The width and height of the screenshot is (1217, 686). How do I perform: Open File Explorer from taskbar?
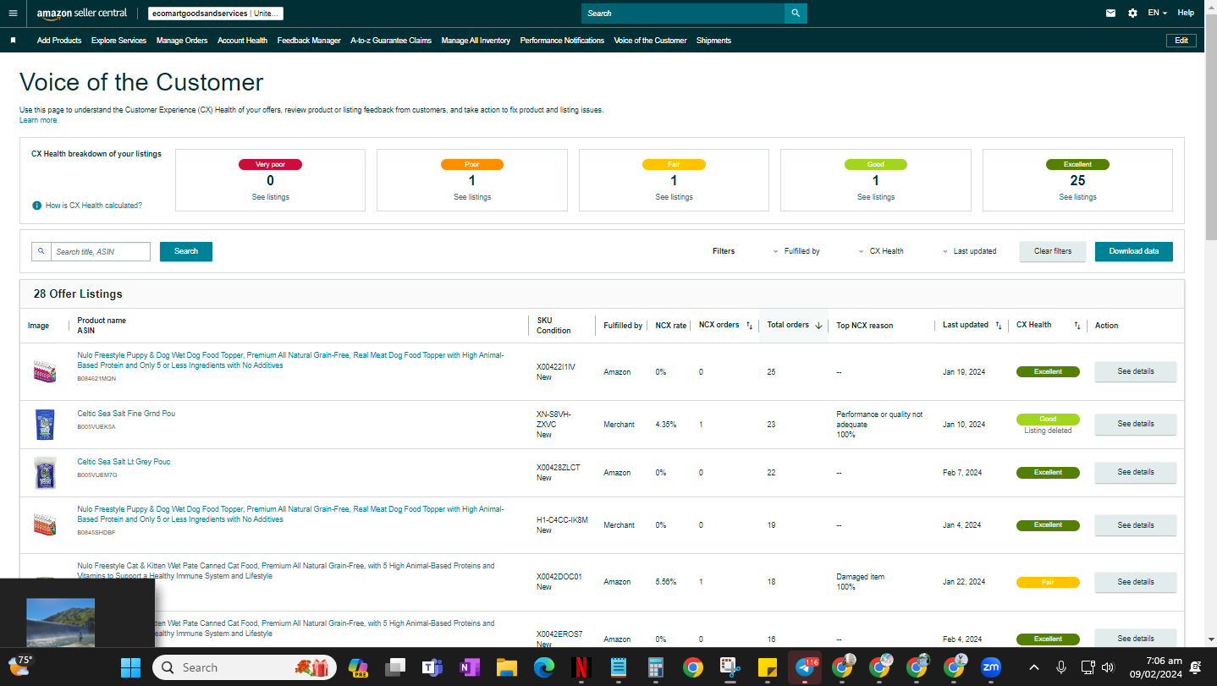506,667
